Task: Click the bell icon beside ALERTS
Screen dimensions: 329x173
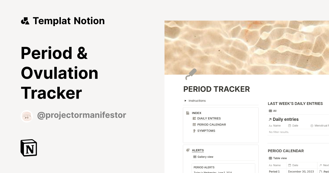Action: (188, 150)
